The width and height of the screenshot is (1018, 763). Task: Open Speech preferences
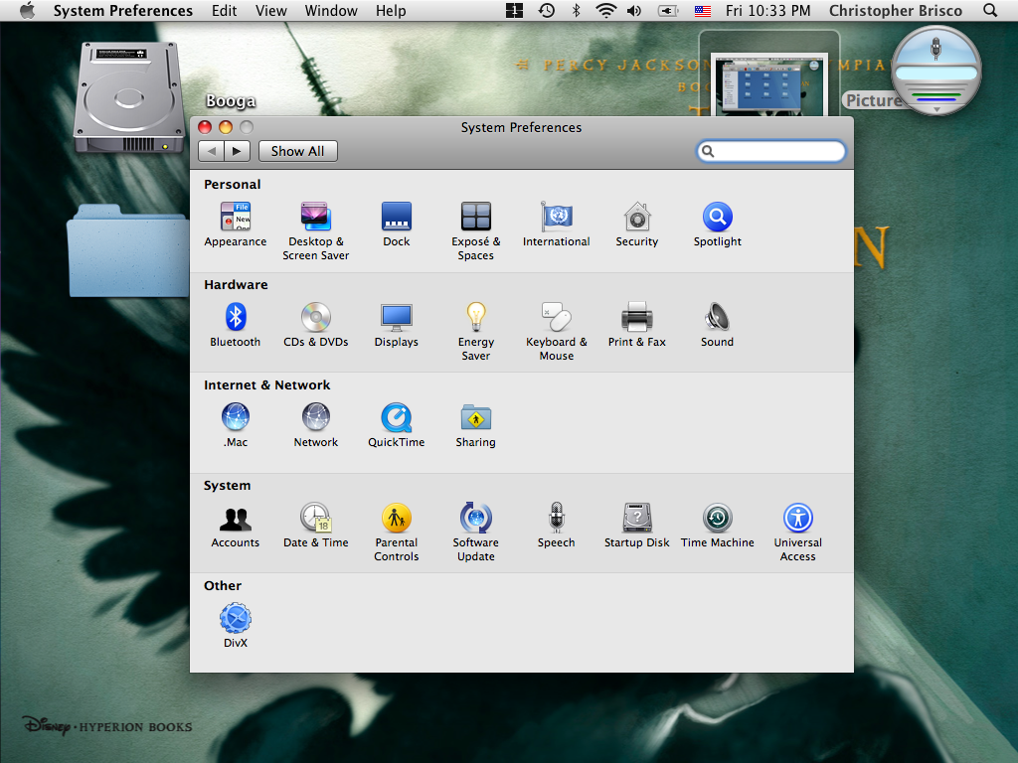556,519
